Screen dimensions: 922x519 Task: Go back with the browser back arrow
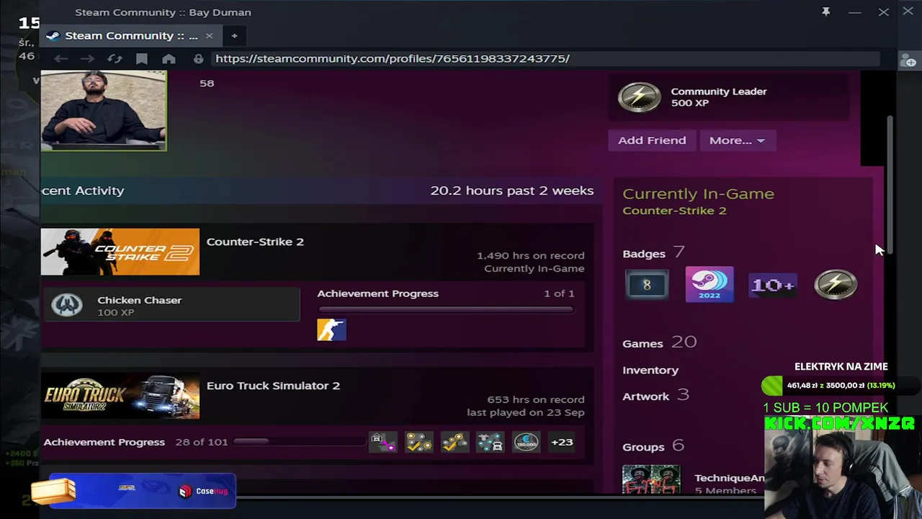(x=61, y=58)
